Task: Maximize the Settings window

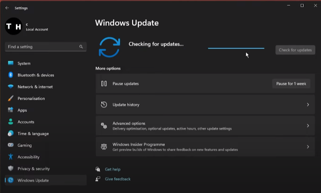Action: pyautogui.click(x=302, y=5)
